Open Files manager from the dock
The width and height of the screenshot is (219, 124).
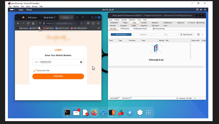(x=76, y=112)
